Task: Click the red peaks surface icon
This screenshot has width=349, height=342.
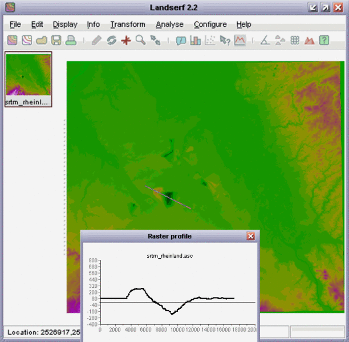Action: pyautogui.click(x=310, y=40)
